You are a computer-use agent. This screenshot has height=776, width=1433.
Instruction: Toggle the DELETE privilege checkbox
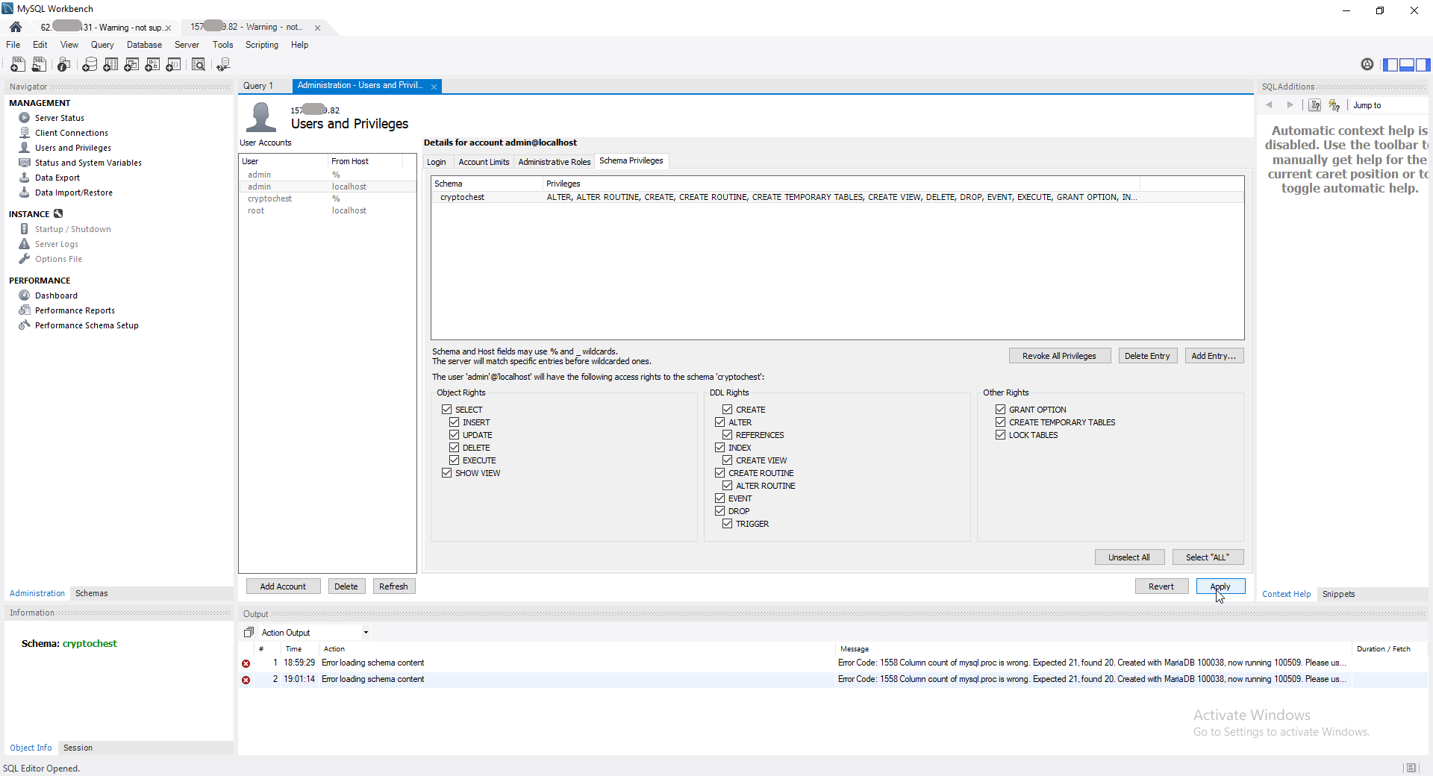coord(454,448)
